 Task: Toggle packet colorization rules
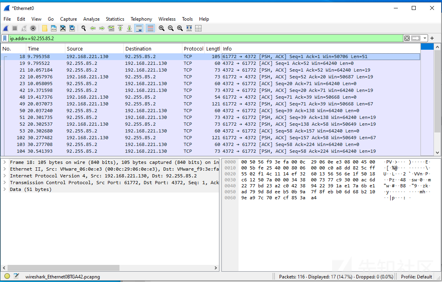point(150,28)
